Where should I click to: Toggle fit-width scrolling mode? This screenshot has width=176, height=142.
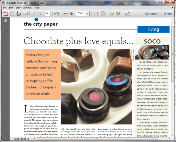tap(96, 14)
